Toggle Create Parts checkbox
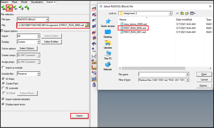This screenshot has height=128, width=214. coord(3,83)
